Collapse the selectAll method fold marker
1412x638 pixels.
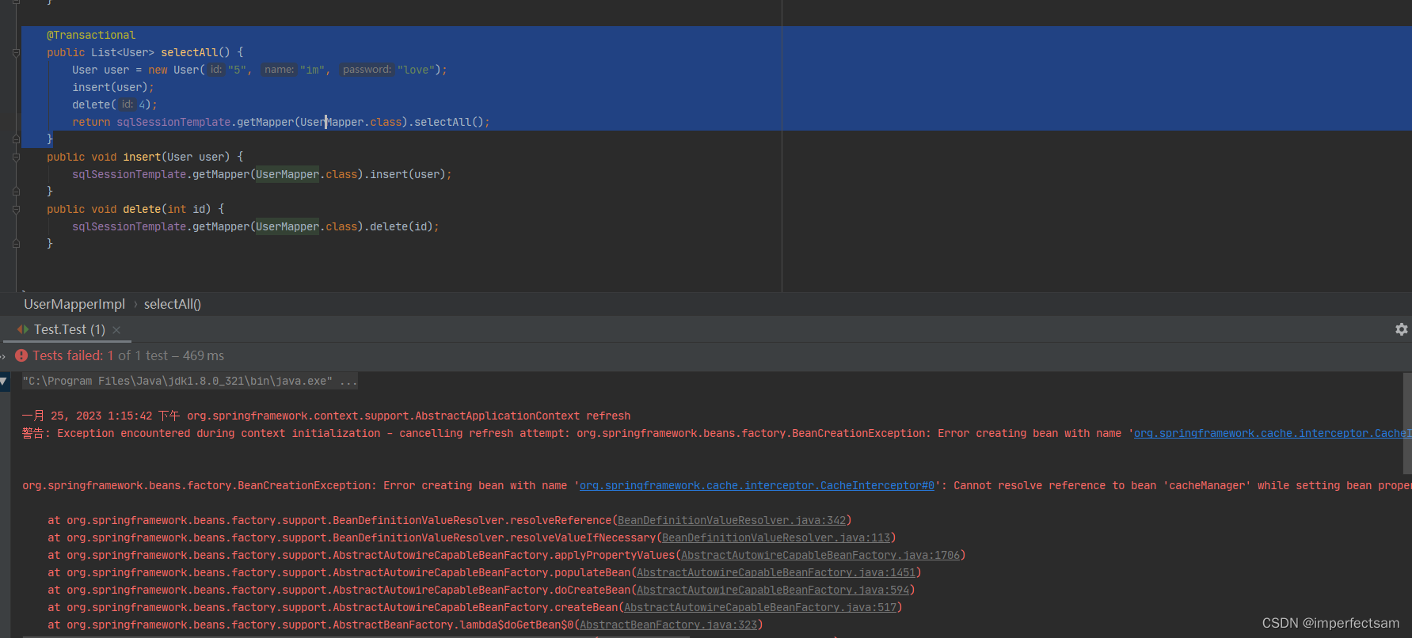[16, 52]
